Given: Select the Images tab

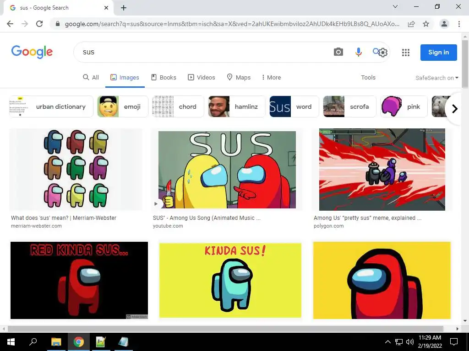Looking at the screenshot, I should point(125,78).
